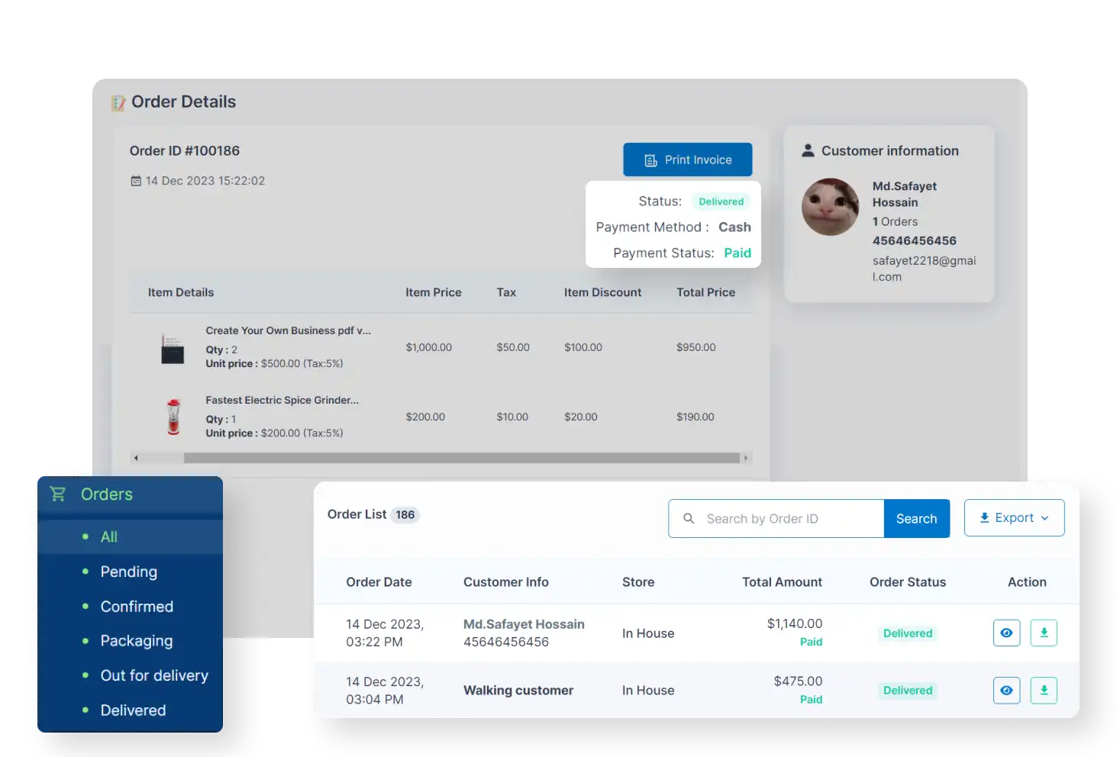Viewport: 1120px width, 757px height.
Task: Open the Delivered filter in the Orders sidebar
Action: coord(133,710)
